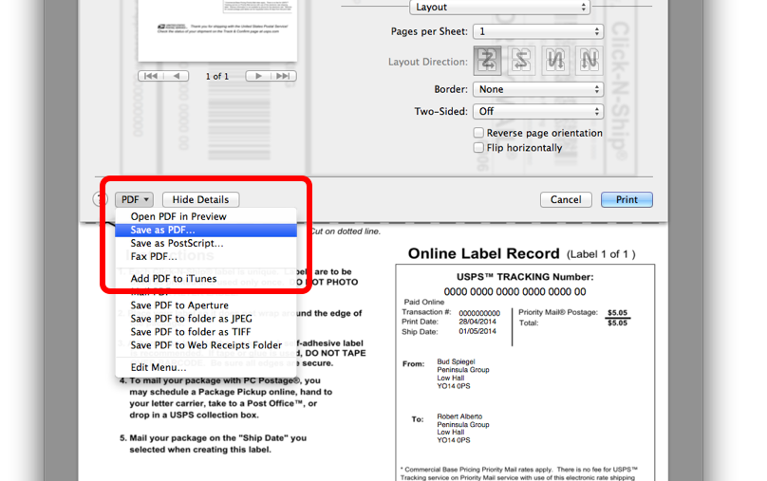This screenshot has height=481, width=767.
Task: Toggle the Flip horizontally checkbox
Action: click(479, 148)
